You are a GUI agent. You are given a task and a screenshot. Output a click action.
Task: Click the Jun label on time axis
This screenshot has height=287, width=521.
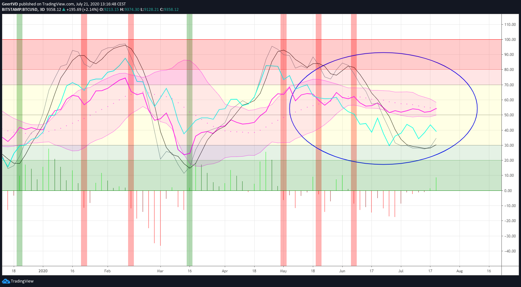[342, 271]
